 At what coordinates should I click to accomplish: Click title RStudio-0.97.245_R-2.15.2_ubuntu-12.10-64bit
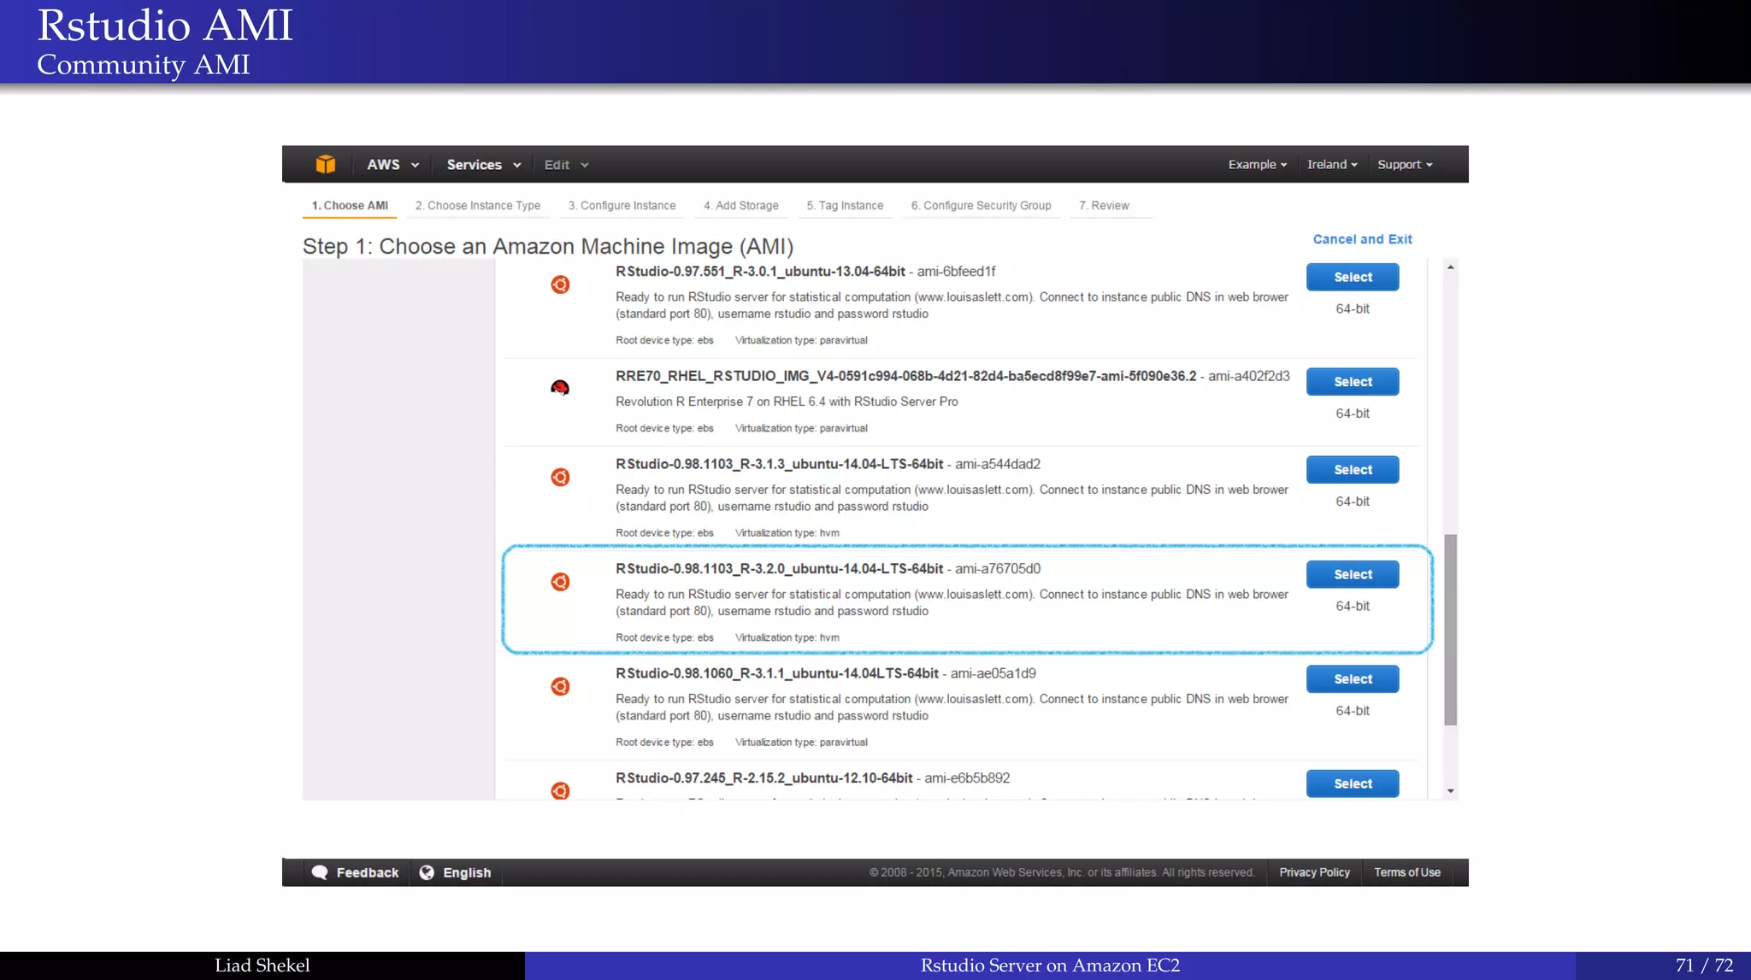tap(763, 778)
